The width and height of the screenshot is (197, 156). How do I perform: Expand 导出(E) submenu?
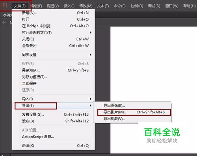[x=53, y=105]
